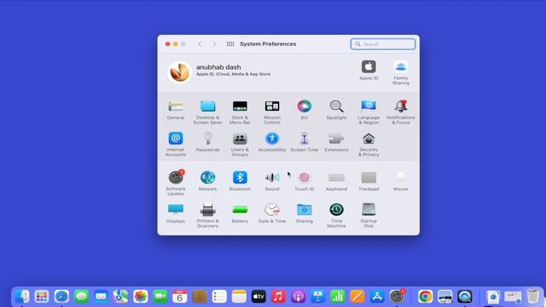Open Finder from the Dock
Screen dimensions: 546x307
tap(22, 296)
